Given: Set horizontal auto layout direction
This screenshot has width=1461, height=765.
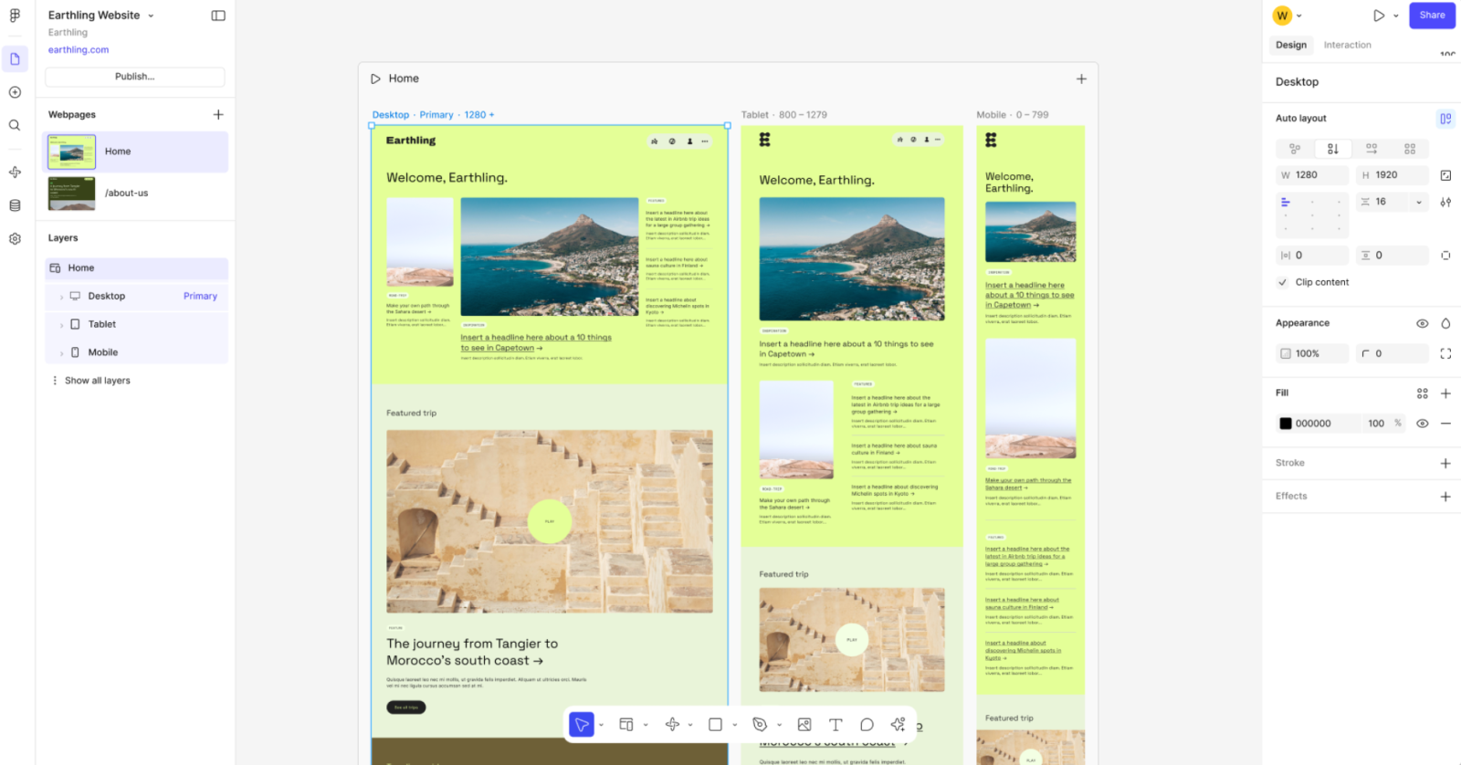Looking at the screenshot, I should click(1372, 149).
